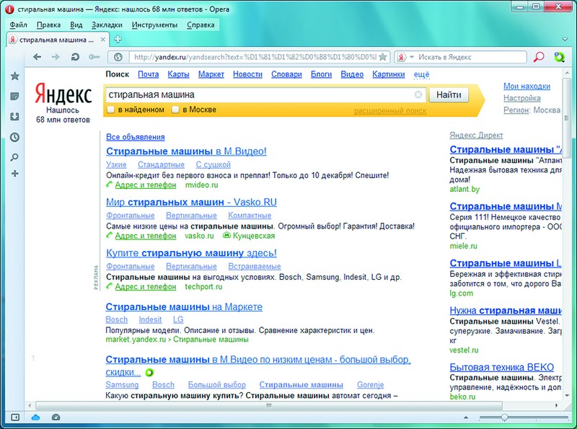Viewport: 577px width, 429px height.
Task: Adjust the zoom slider in status bar
Action: (x=504, y=417)
